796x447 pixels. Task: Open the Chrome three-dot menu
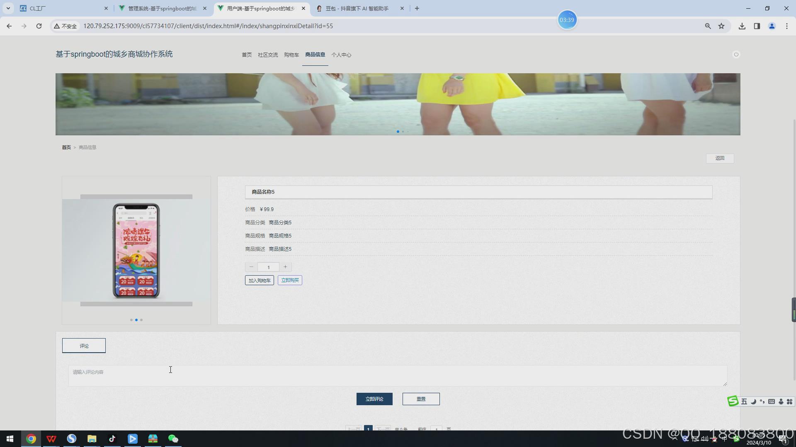click(786, 26)
